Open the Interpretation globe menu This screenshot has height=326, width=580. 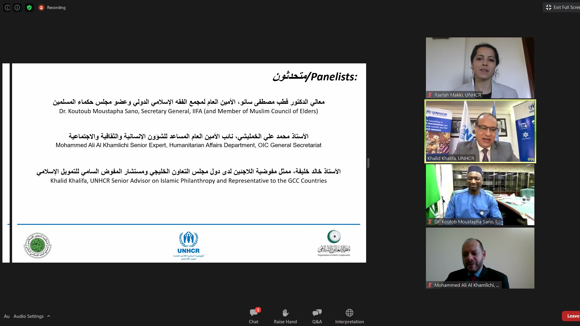(349, 313)
